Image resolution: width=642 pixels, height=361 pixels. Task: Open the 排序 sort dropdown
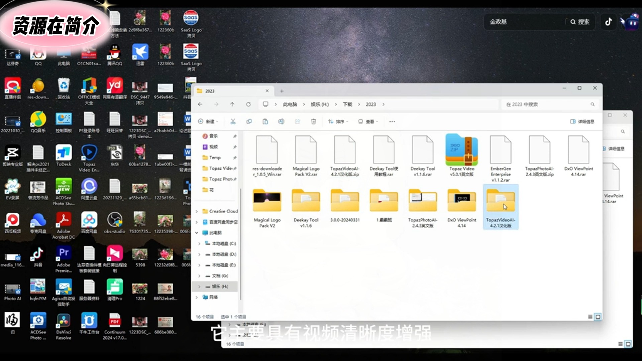pyautogui.click(x=338, y=122)
